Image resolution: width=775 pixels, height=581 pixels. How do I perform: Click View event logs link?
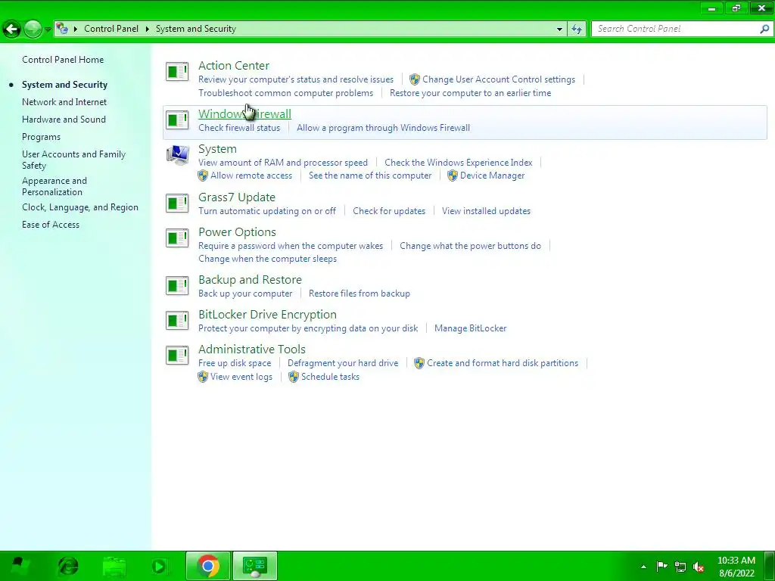coord(241,377)
